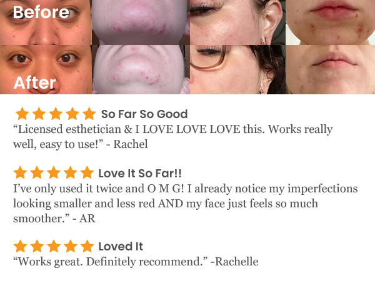This screenshot has height=281, width=375.
Task: Click the first star beside 'Loved It'
Action: coord(21,246)
